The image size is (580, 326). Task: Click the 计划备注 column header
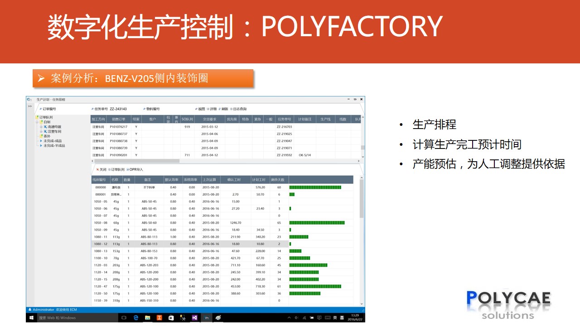[x=304, y=119]
